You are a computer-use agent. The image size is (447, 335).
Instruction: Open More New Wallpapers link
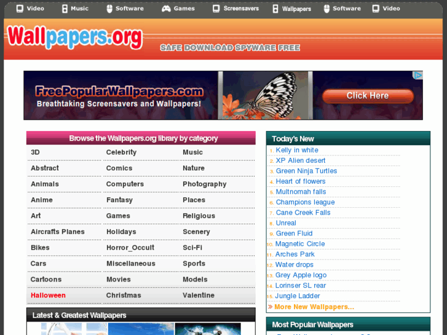pos(314,307)
